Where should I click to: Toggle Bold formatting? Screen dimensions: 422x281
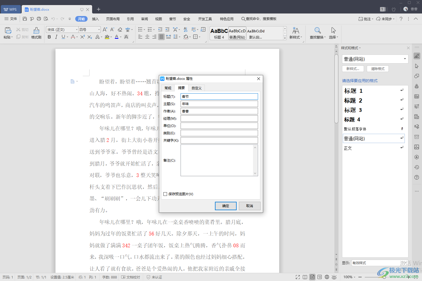click(49, 37)
